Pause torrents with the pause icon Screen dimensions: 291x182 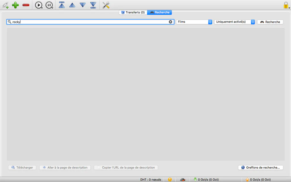pyautogui.click(x=49, y=5)
